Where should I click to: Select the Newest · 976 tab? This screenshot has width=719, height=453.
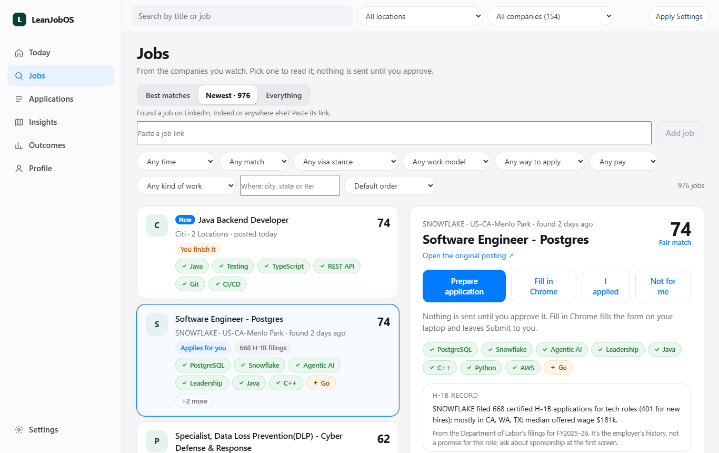(x=228, y=95)
